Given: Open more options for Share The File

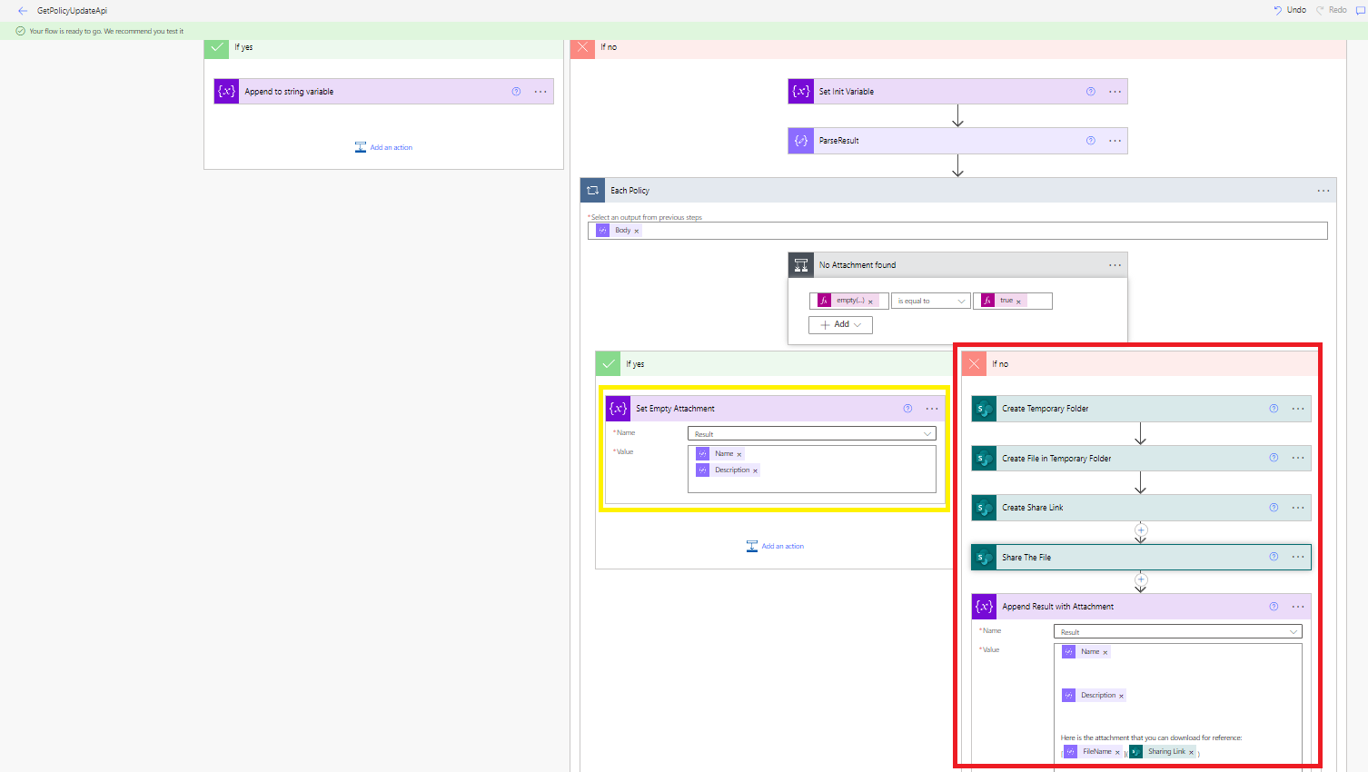Looking at the screenshot, I should 1298,557.
